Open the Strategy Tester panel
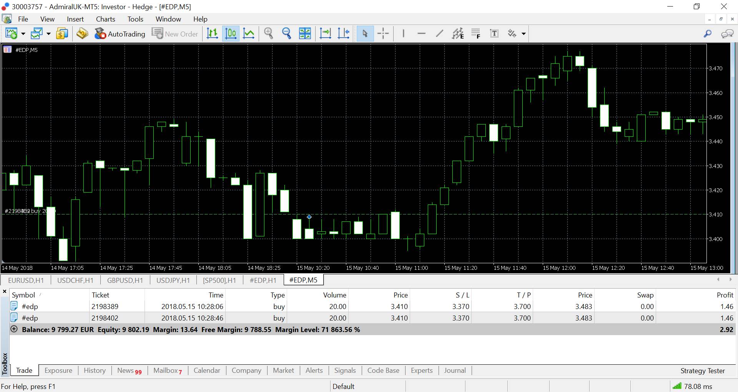 coord(702,371)
